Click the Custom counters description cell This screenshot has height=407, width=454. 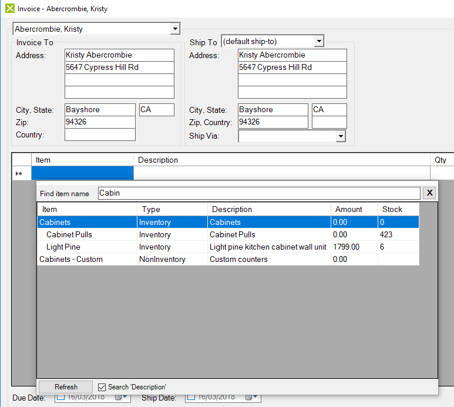(269, 259)
